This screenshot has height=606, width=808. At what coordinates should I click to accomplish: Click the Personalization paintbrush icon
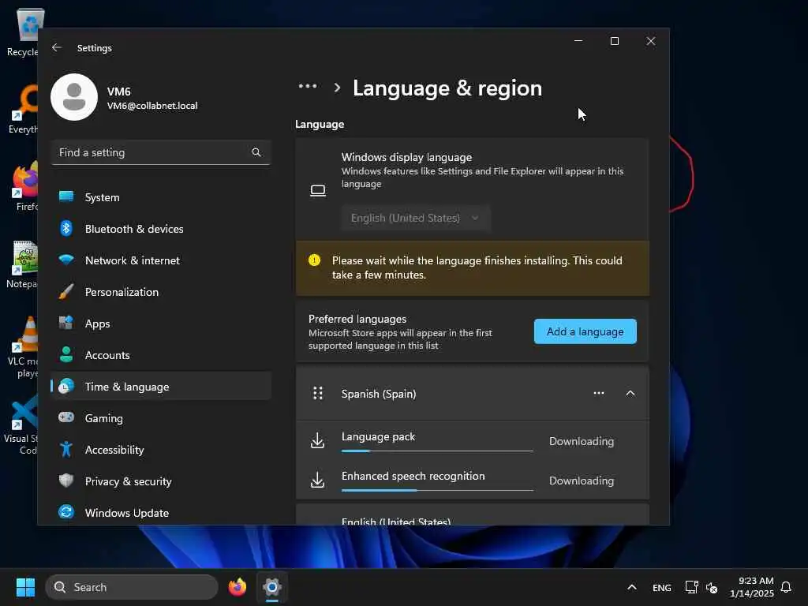(66, 292)
